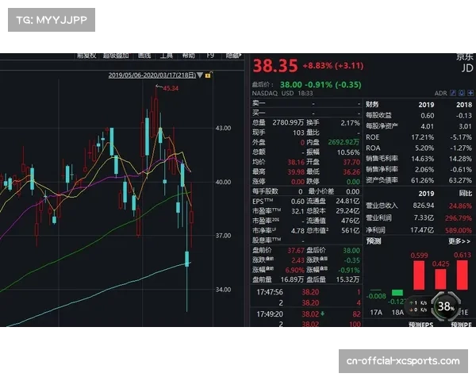Viewport: 476px width, 381px height.
Task: Switch to the 预测EPS tab
Action: [x=419, y=325]
